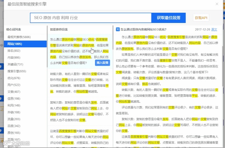225x148 pixels.
Task: Open the recommended paragraph starting 复制次数
Action: click(79, 111)
